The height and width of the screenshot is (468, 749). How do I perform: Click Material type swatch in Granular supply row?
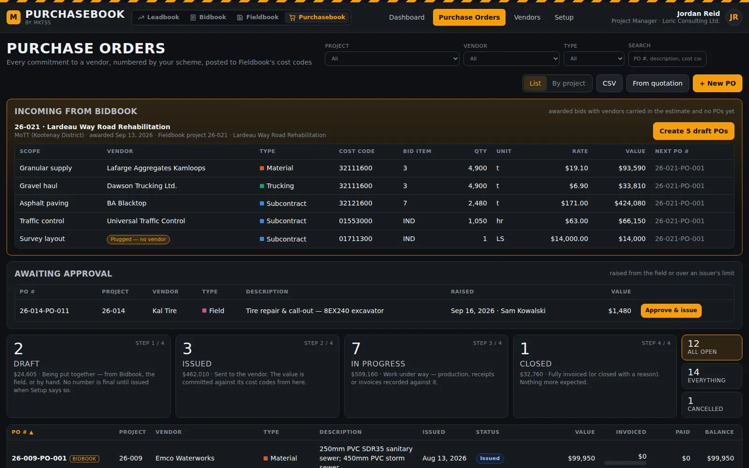point(262,168)
